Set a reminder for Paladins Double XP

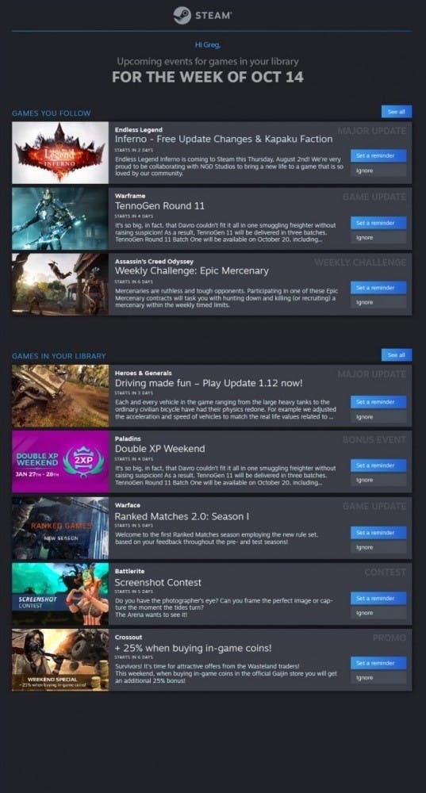coord(378,465)
